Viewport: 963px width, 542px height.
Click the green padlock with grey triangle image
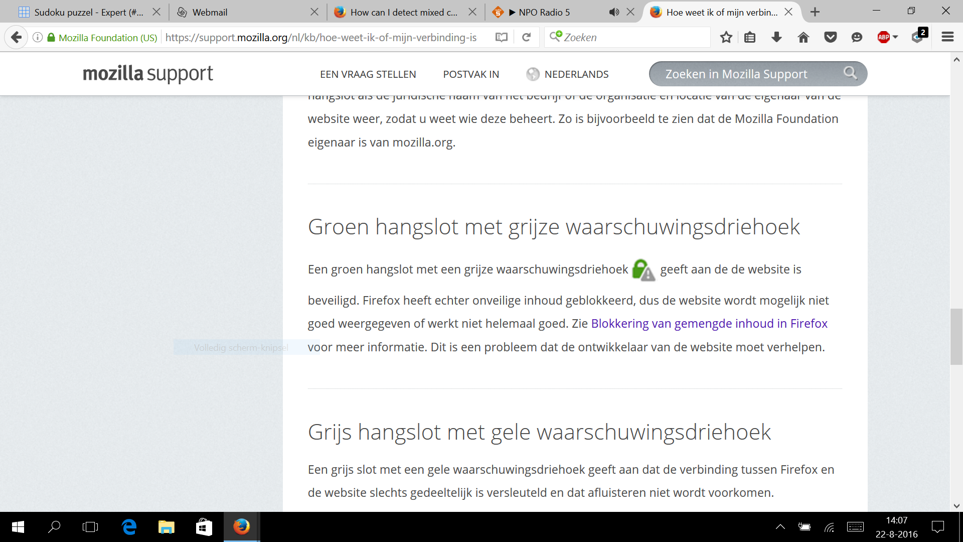(x=644, y=270)
